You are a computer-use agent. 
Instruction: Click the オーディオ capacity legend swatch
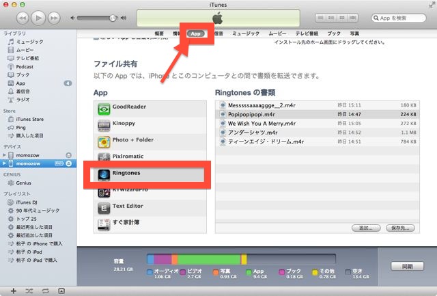[x=150, y=272]
